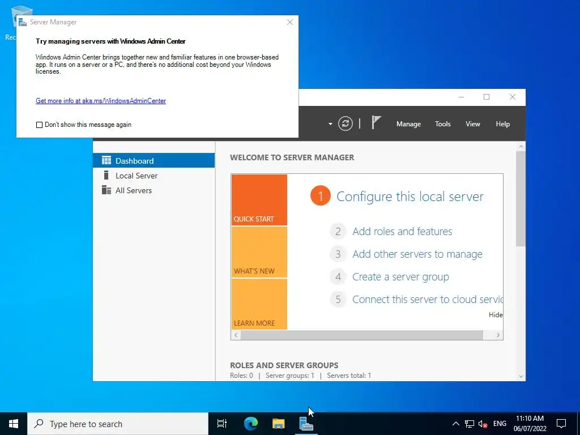The width and height of the screenshot is (580, 435).
Task: Open the taskbar clock and date
Action: click(x=530, y=424)
